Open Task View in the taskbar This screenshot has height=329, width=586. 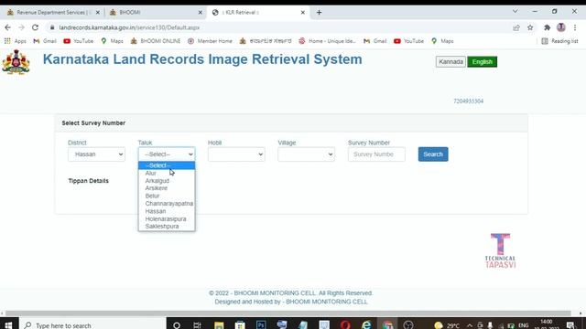[197, 325]
